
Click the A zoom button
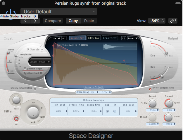click(x=100, y=87)
